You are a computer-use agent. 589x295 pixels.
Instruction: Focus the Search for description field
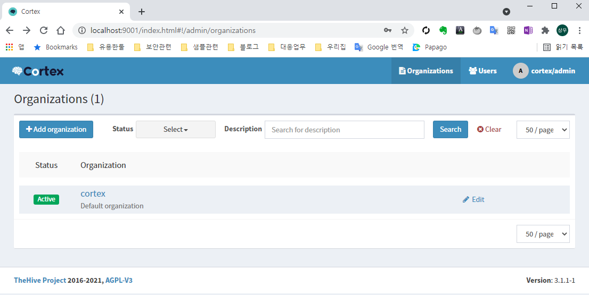click(345, 130)
